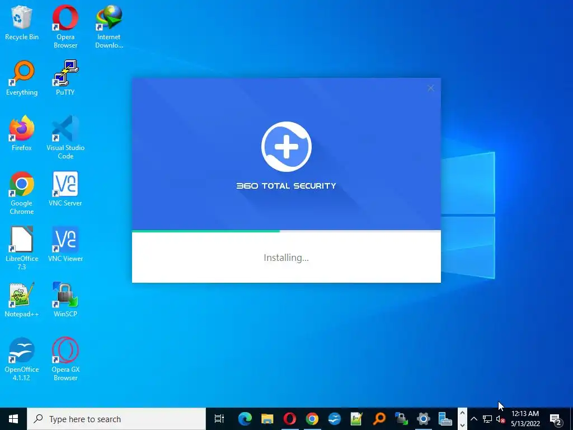Screen dimensions: 573x430
Task: Select the OpenOffice 4.1.12 desktop shortcut
Action: 22,359
